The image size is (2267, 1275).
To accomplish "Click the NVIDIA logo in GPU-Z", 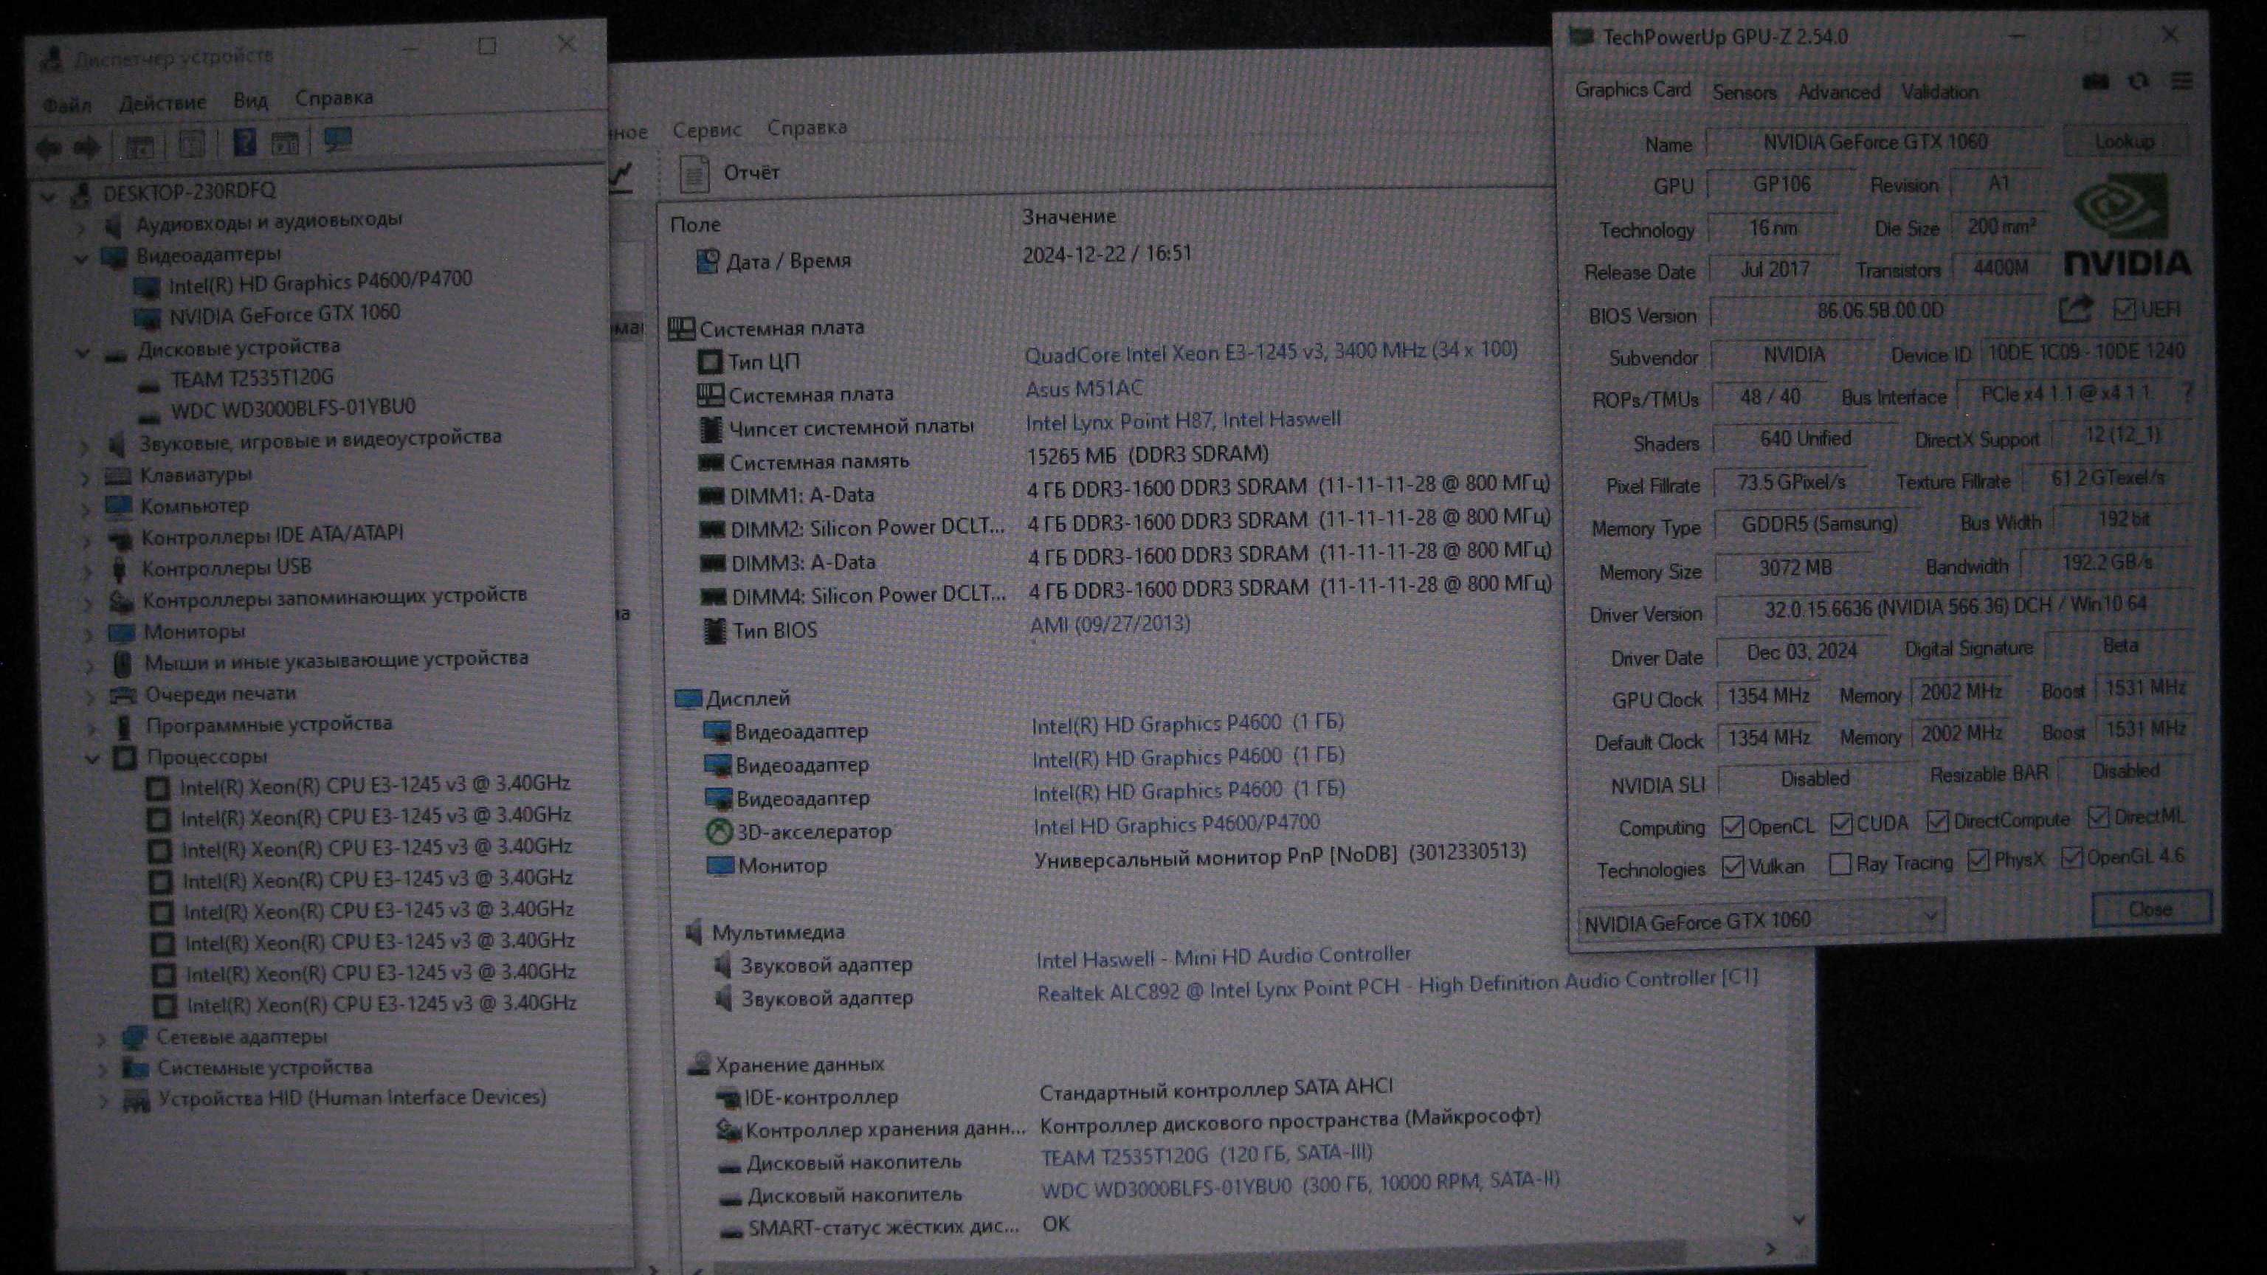I will pyautogui.click(x=2127, y=225).
